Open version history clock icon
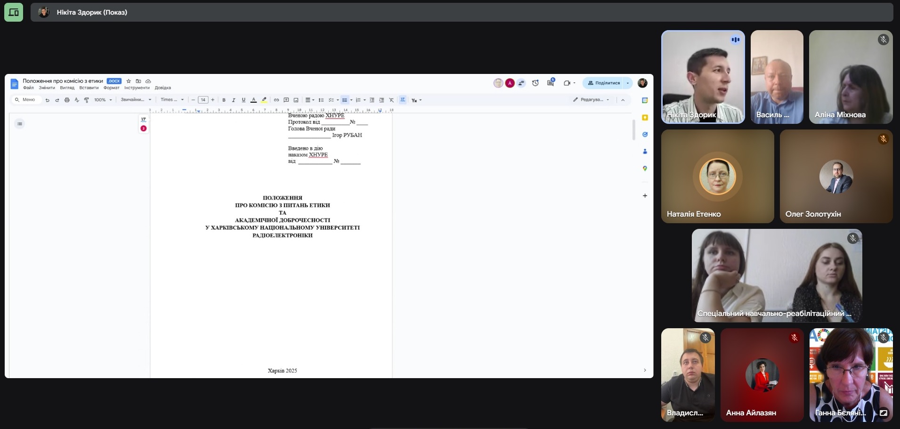 click(535, 83)
